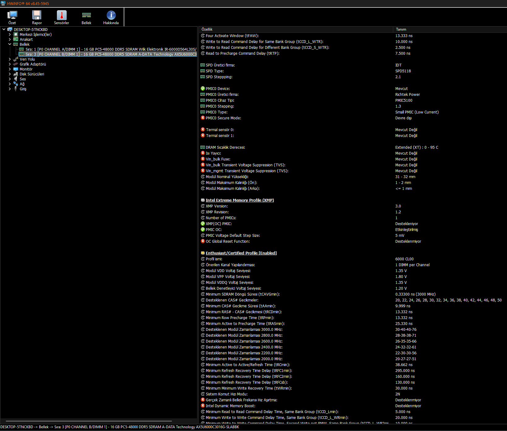Click the PMIC5100 device type value
Image resolution: width=507 pixels, height=431 pixels.
click(404, 100)
